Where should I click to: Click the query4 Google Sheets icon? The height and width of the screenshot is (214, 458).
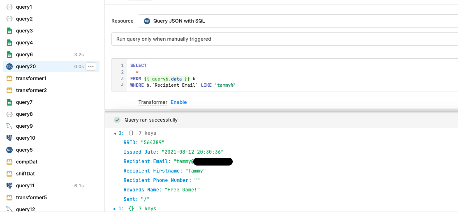(9, 43)
